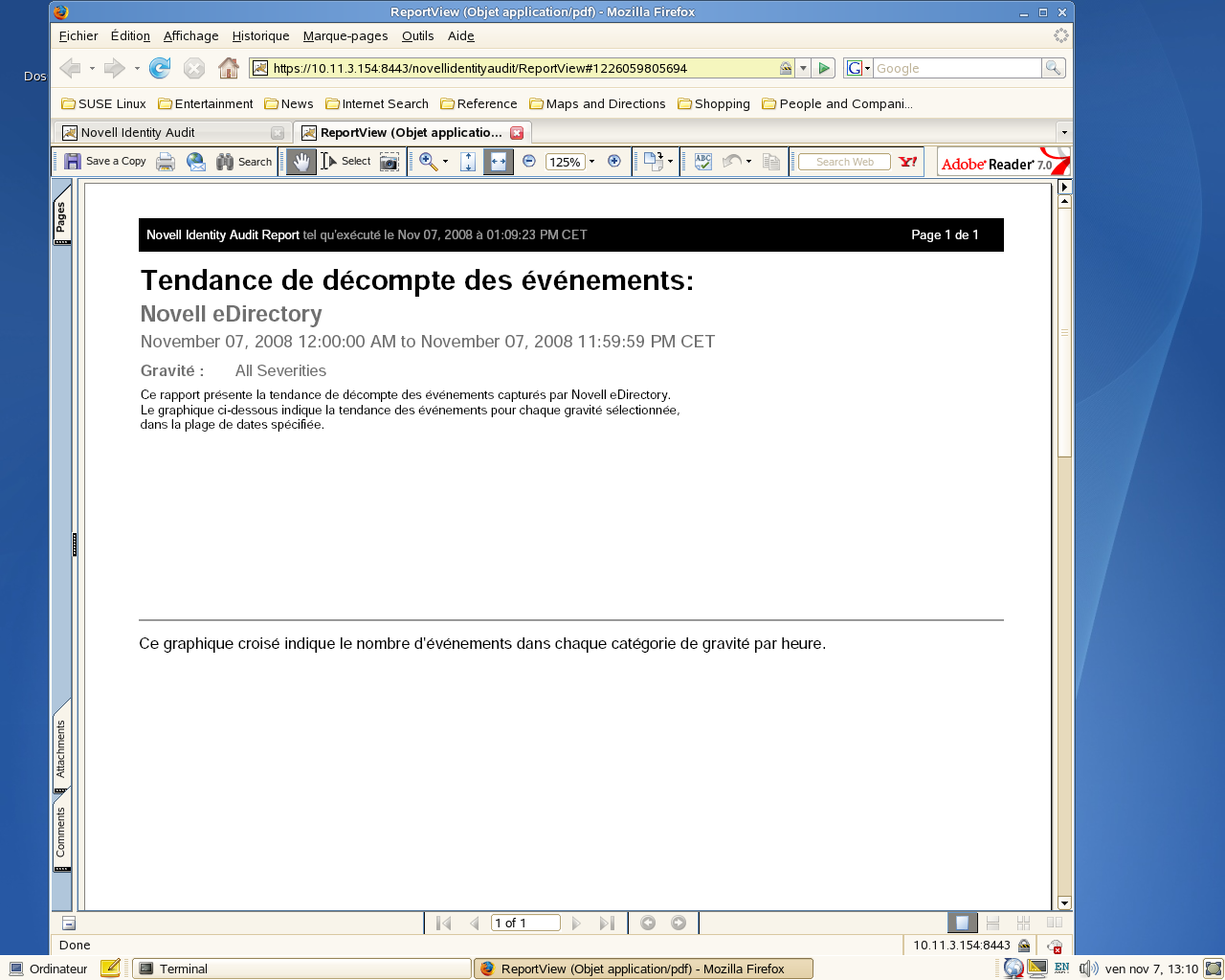Select Continuous Facing layout mode
1225x980 pixels.
[x=1023, y=923]
